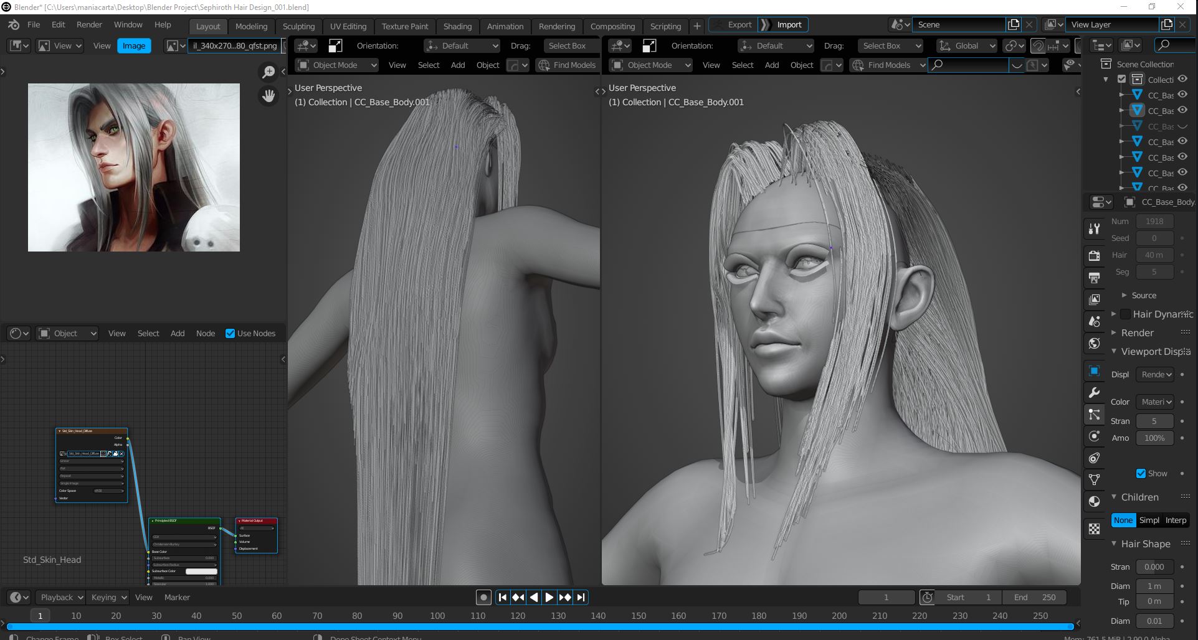
Task: Click new scene copy icon beside Scene field
Action: 1014,25
